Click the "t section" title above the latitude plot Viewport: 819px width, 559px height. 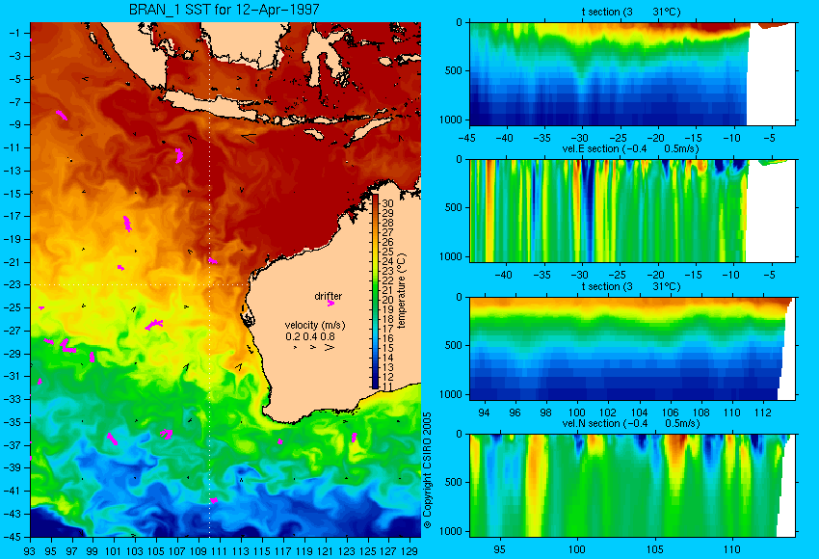click(631, 12)
